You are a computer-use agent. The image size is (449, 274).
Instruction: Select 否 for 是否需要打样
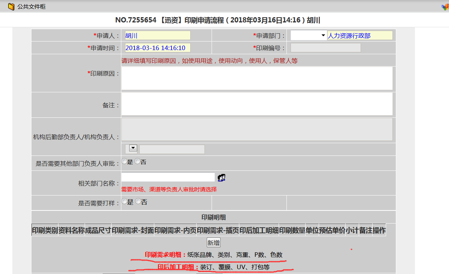[x=137, y=201]
